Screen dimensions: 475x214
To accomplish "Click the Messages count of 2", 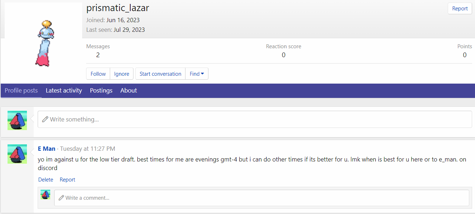I will (98, 55).
